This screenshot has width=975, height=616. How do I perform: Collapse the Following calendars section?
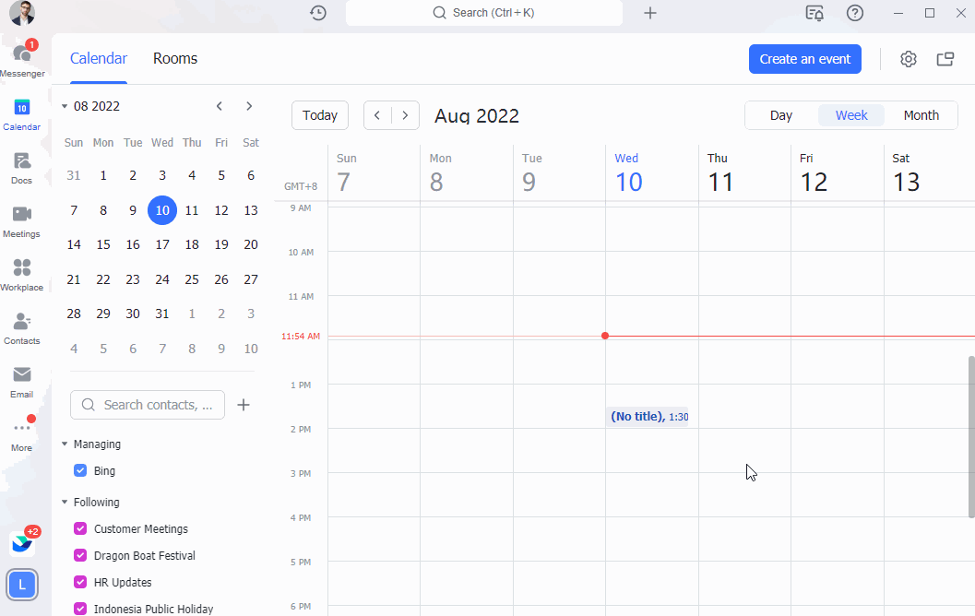click(65, 503)
